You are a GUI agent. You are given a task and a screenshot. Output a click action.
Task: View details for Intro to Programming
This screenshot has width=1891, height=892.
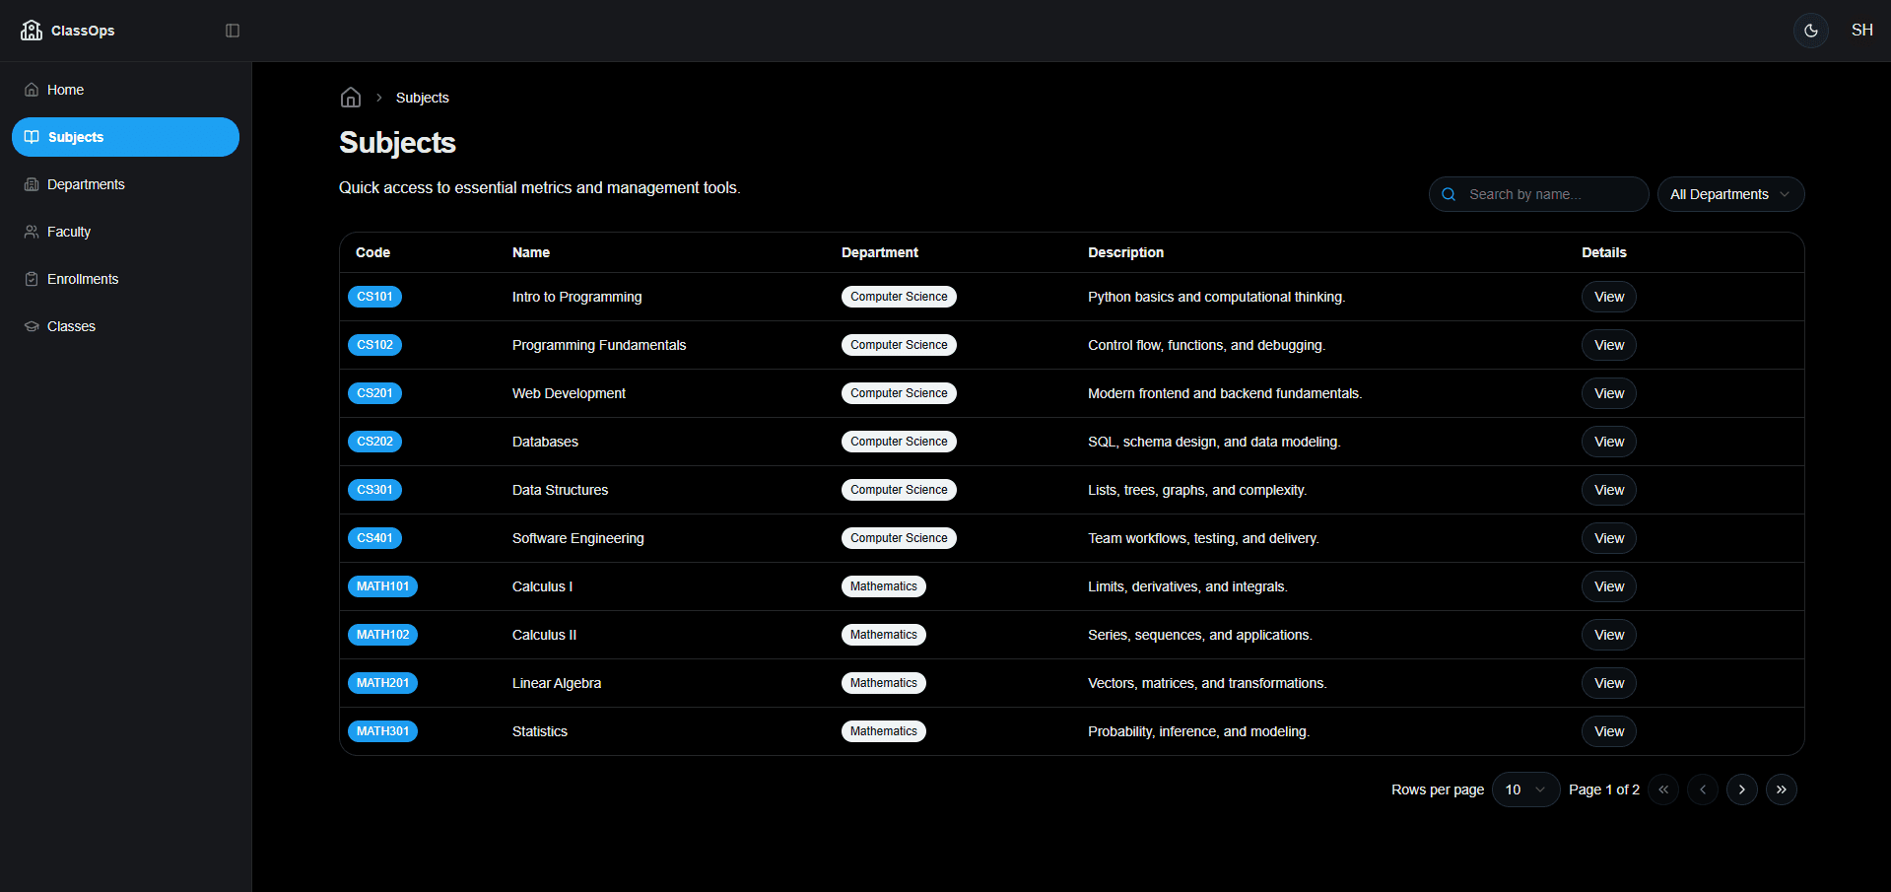pos(1609,297)
